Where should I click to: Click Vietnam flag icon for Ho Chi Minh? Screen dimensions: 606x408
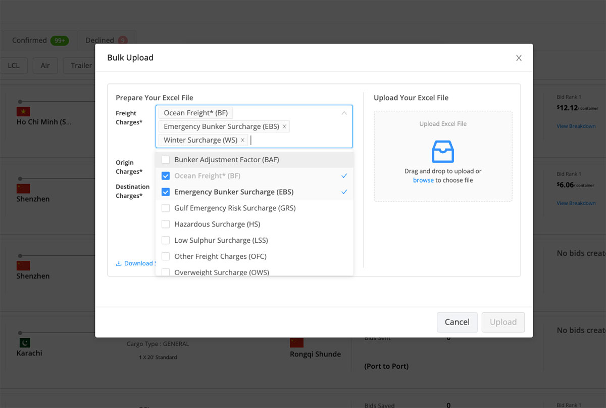pyautogui.click(x=23, y=112)
